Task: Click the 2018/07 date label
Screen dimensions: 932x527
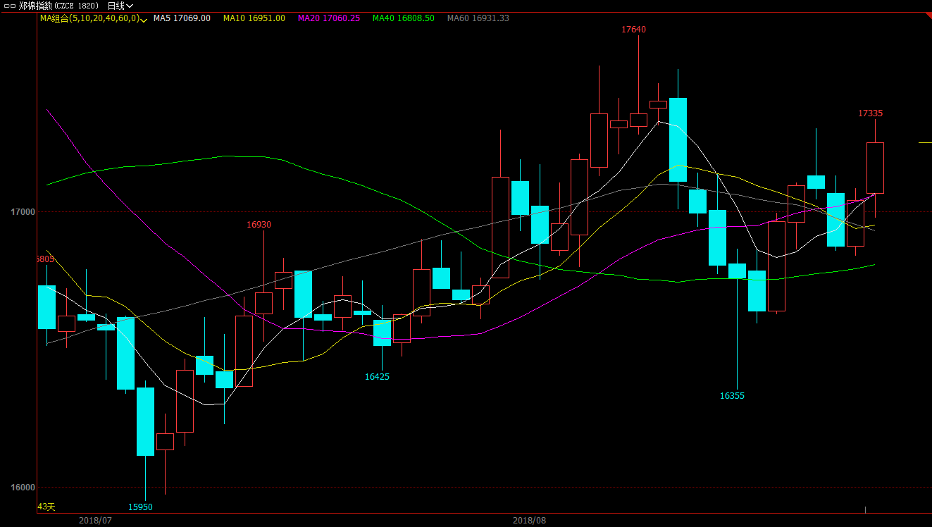Action: tap(95, 521)
